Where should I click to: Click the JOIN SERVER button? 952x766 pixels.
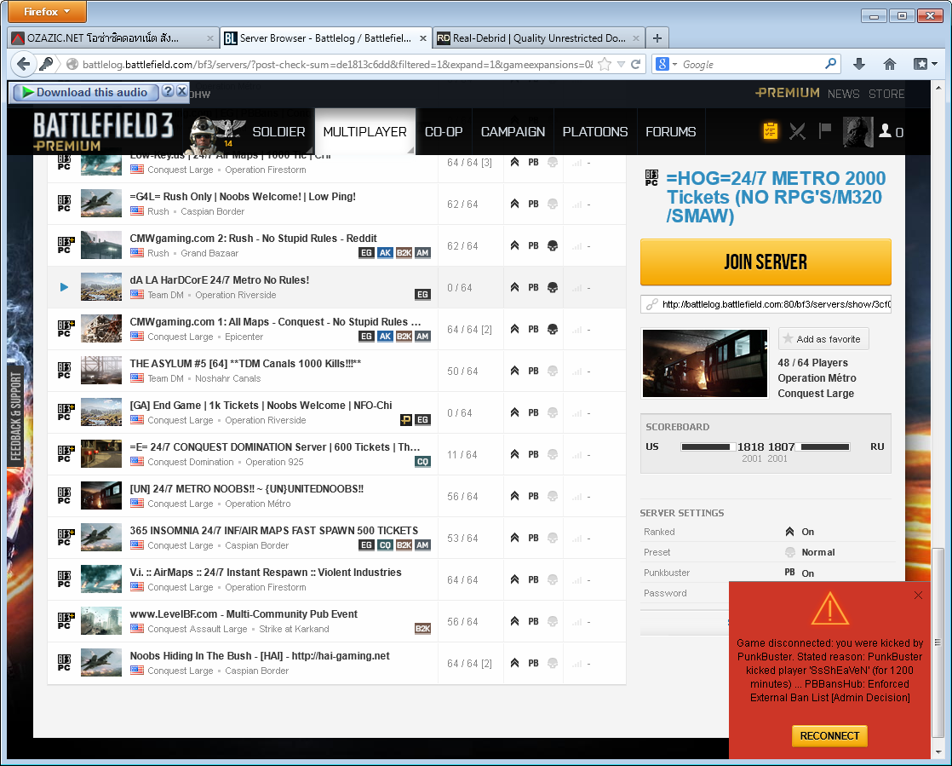click(766, 262)
